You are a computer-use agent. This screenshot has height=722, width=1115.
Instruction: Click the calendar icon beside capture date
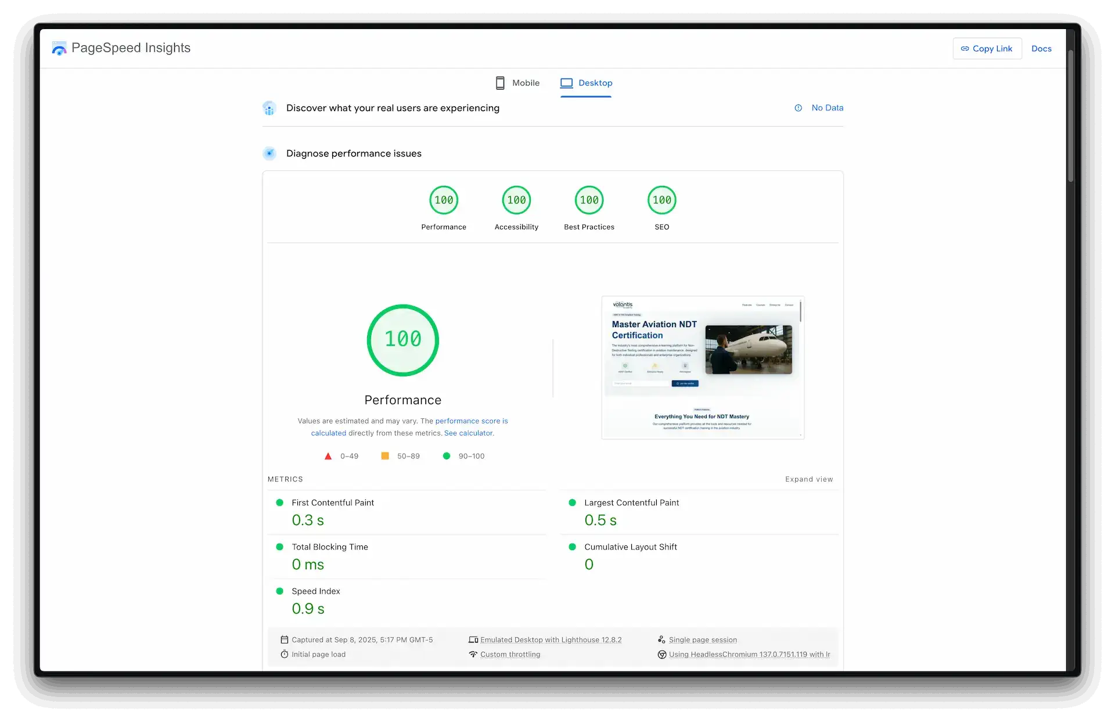pos(284,640)
